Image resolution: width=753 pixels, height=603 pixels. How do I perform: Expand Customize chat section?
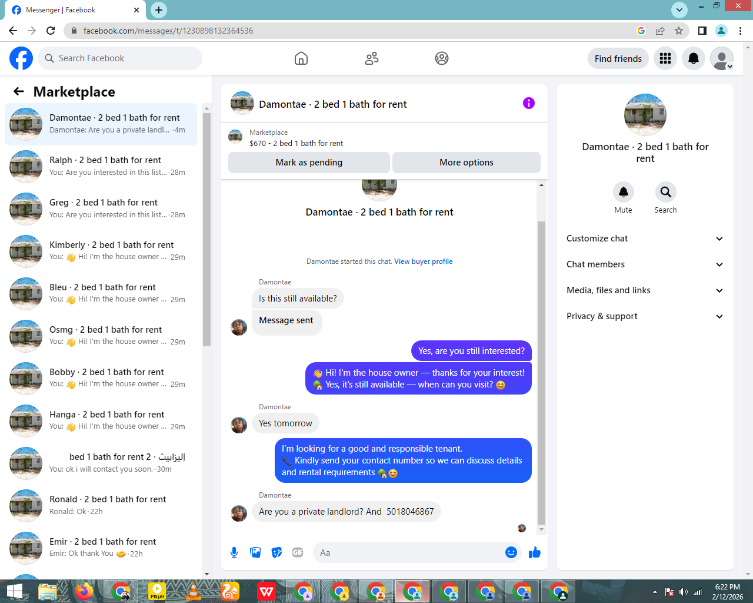[x=645, y=238]
